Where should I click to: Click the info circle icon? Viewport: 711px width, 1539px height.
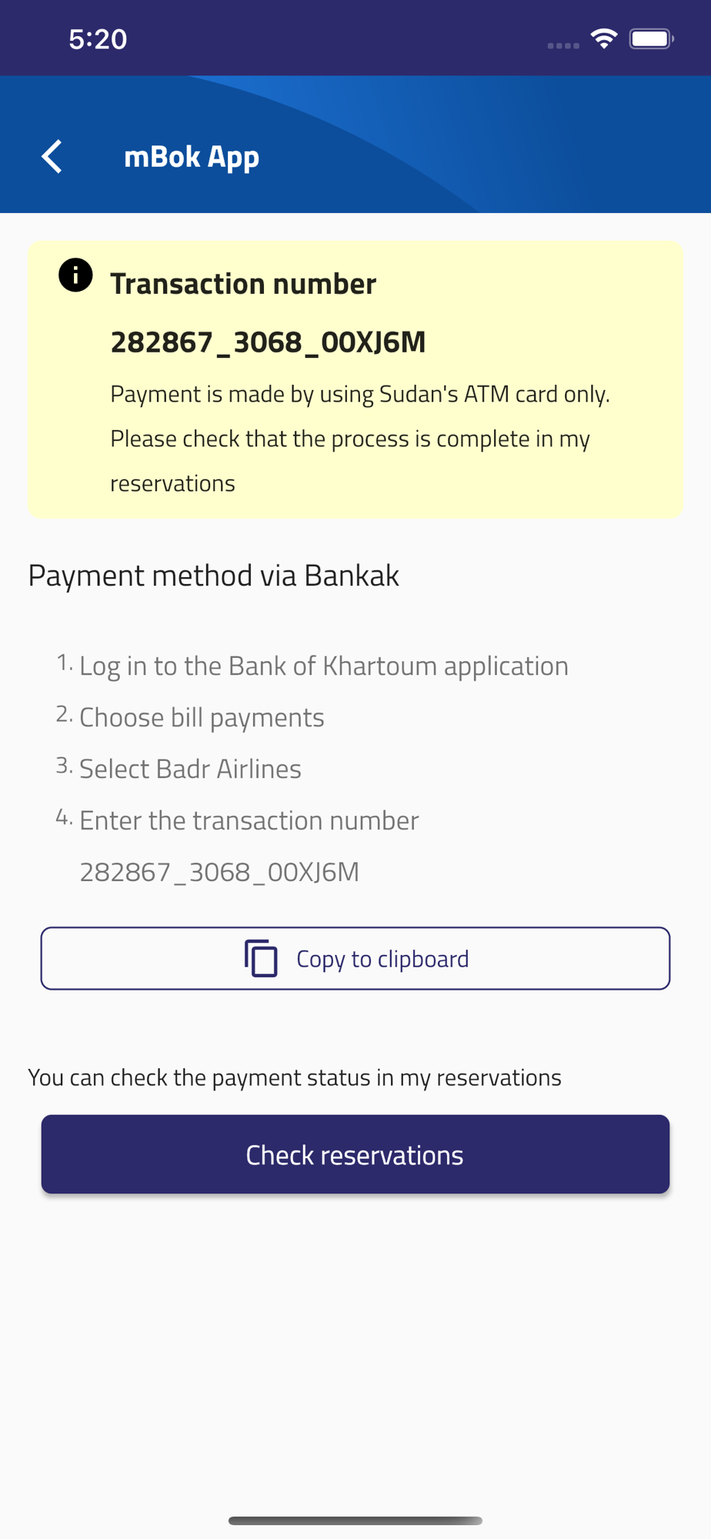click(75, 275)
